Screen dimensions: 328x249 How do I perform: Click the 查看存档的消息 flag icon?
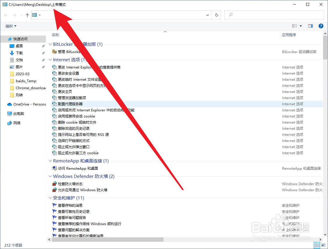coord(55,205)
